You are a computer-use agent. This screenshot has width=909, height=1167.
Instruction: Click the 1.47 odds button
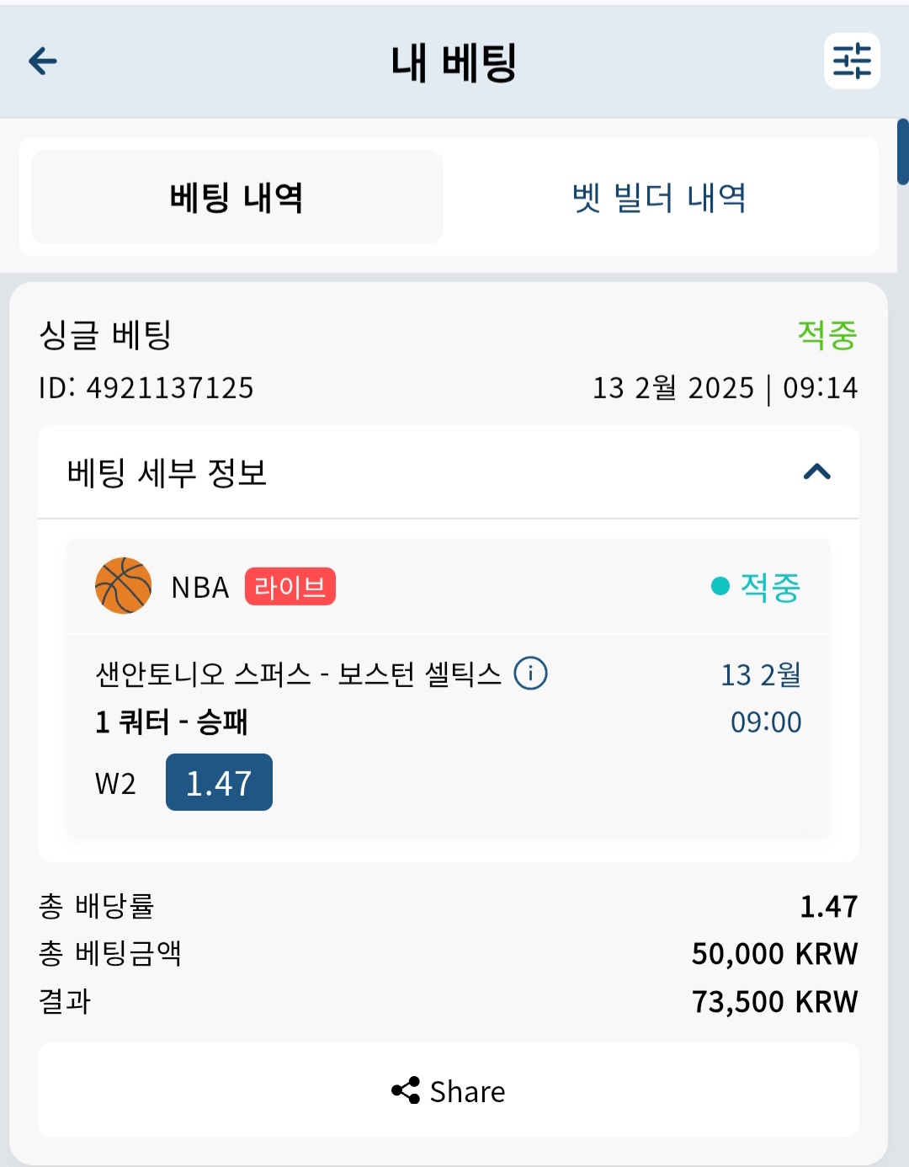coord(219,782)
